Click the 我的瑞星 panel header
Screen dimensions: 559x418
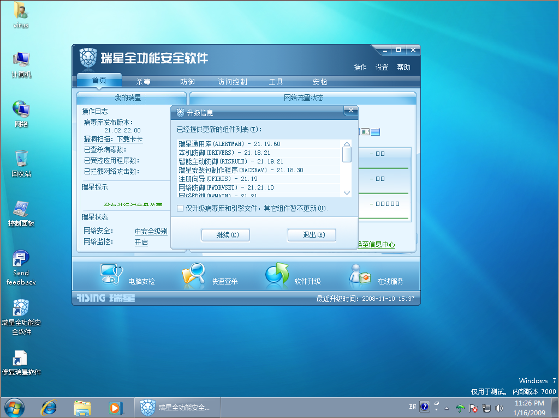click(x=132, y=98)
